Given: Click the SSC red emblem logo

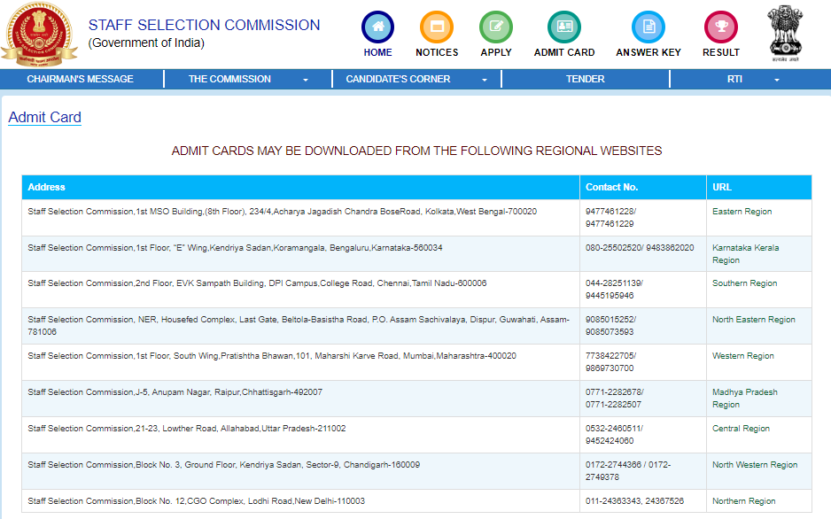Looking at the screenshot, I should click(x=39, y=35).
